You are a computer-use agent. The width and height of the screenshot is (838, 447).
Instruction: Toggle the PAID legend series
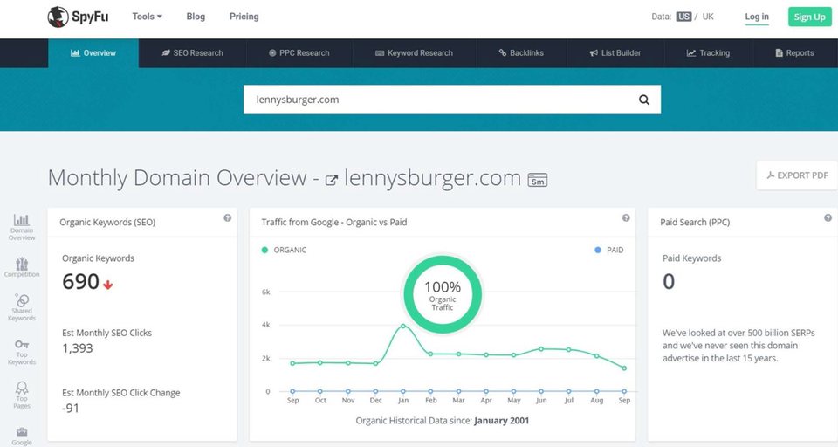[x=608, y=250]
